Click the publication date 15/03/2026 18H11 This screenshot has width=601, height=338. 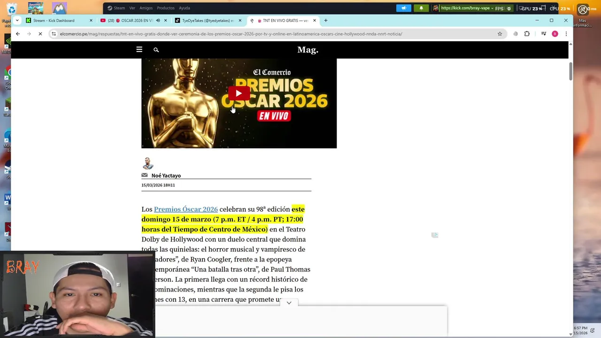158,185
